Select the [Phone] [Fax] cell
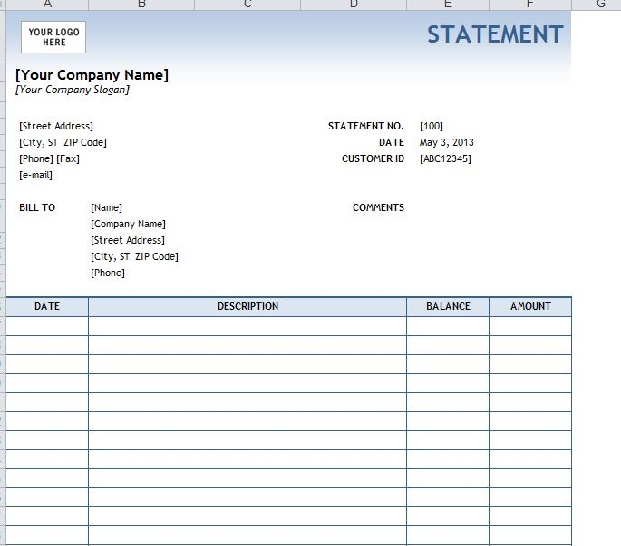The height and width of the screenshot is (546, 621). pos(50,158)
